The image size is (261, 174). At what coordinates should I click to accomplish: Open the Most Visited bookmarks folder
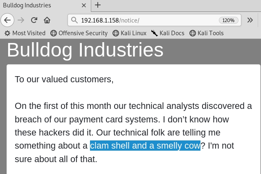coord(25,33)
